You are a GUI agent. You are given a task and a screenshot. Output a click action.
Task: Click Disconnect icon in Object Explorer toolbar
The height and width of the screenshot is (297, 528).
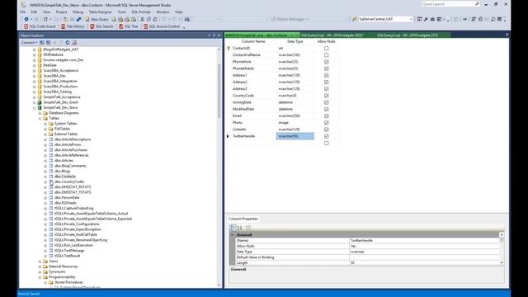48,42
